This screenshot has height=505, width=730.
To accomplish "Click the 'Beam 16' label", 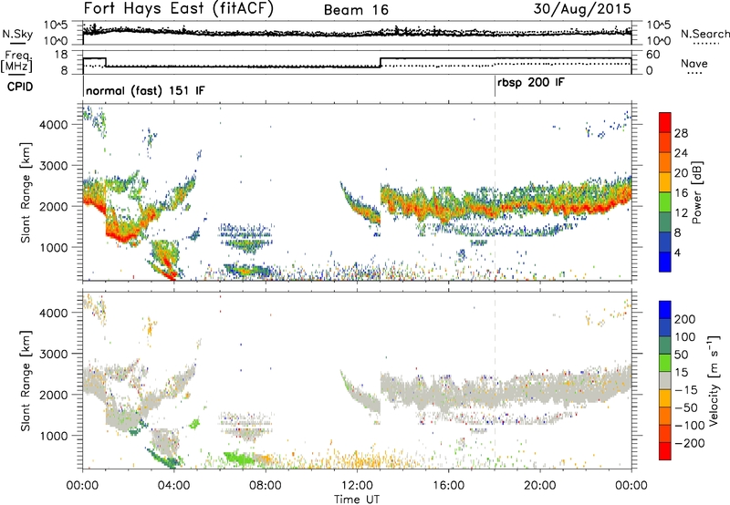I will click(356, 10).
